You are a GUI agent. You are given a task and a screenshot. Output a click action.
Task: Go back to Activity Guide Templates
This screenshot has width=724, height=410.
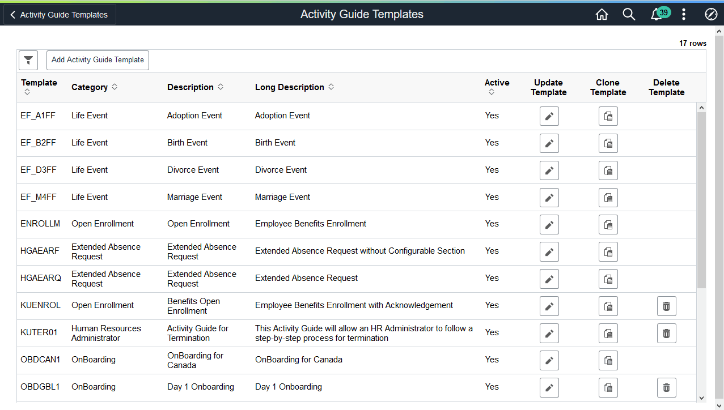click(x=60, y=15)
